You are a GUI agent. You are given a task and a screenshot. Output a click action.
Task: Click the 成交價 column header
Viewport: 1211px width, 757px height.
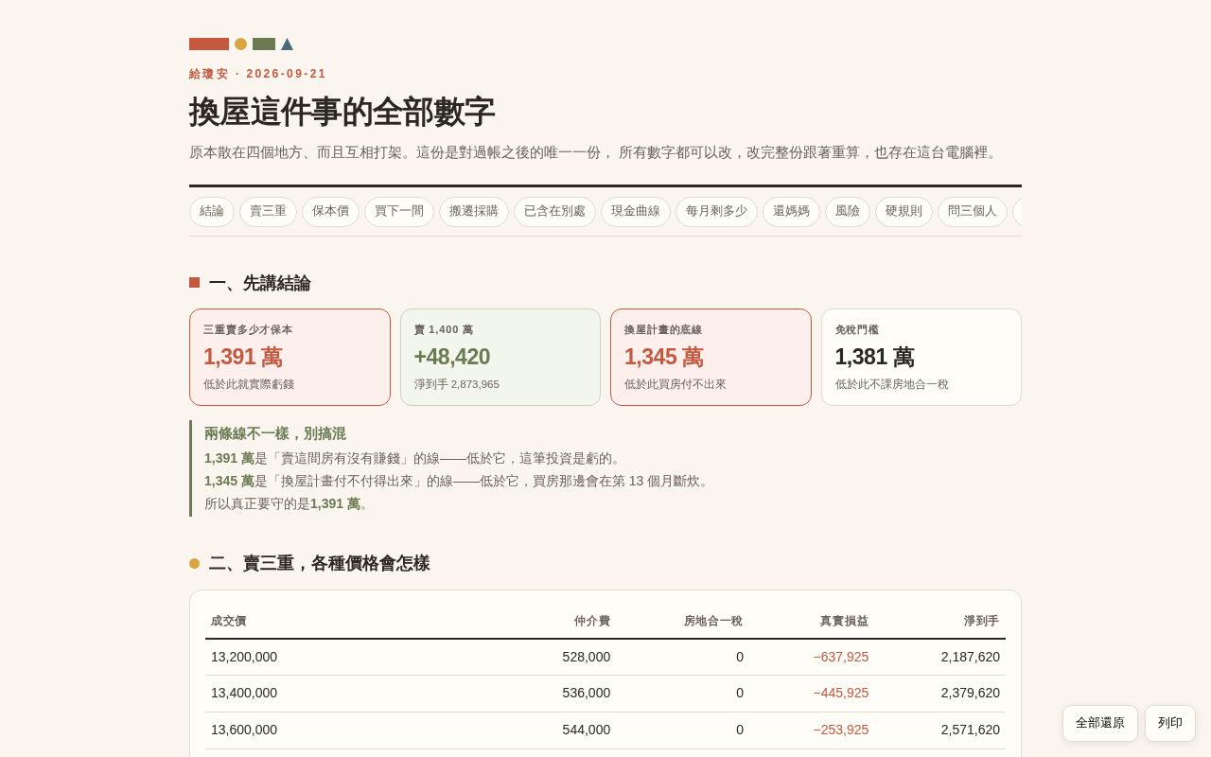[x=229, y=622]
